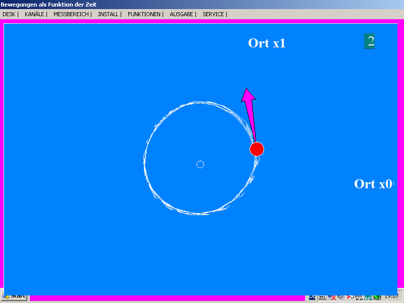Click the Ort x1 axis label
Image resolution: width=404 pixels, height=303 pixels.
267,43
